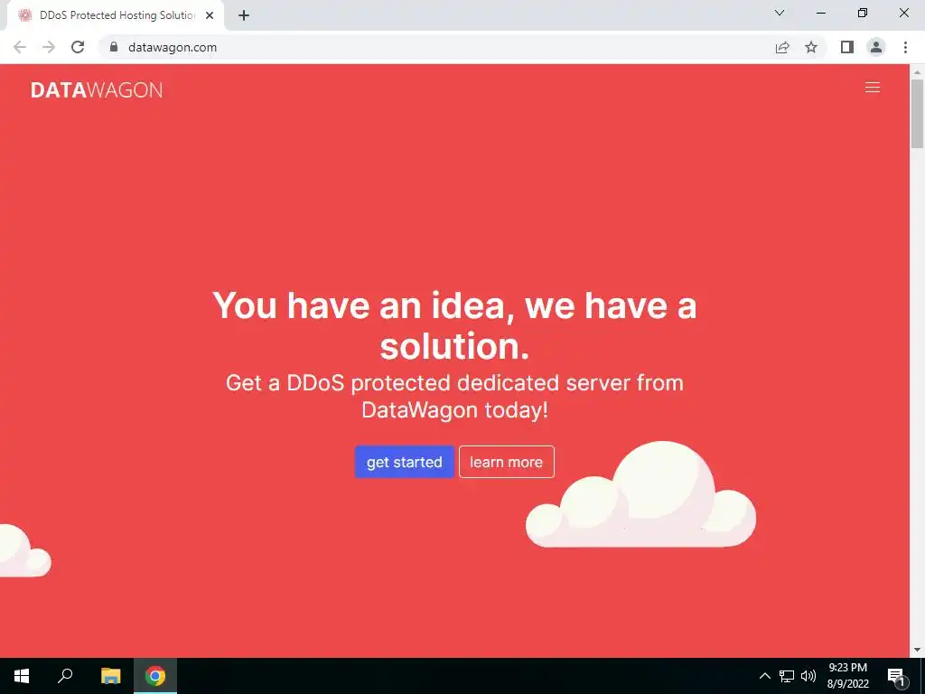Select the DDoS Protected Hosting Solution tab
925x694 pixels.
pyautogui.click(x=116, y=15)
